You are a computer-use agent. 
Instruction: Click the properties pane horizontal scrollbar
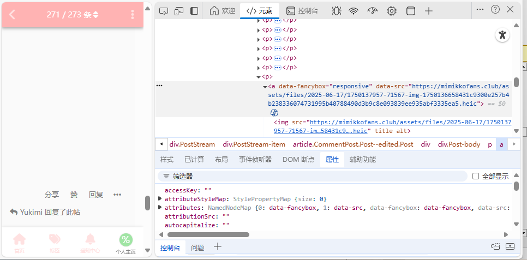point(208,234)
